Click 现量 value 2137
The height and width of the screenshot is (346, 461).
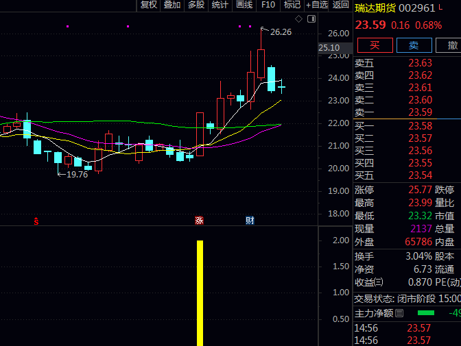point(421,229)
